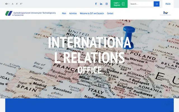Set the default font size A
Screen dimensions: 179x112
(13, 4)
